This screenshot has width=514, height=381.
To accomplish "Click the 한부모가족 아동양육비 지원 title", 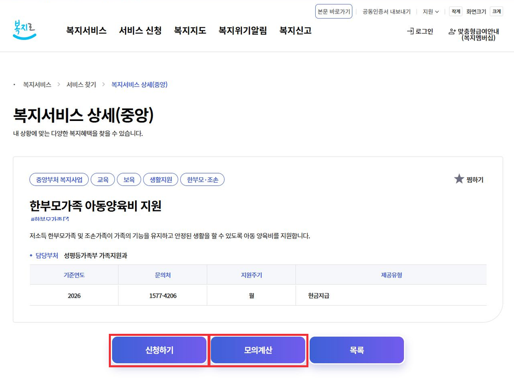I will 95,206.
